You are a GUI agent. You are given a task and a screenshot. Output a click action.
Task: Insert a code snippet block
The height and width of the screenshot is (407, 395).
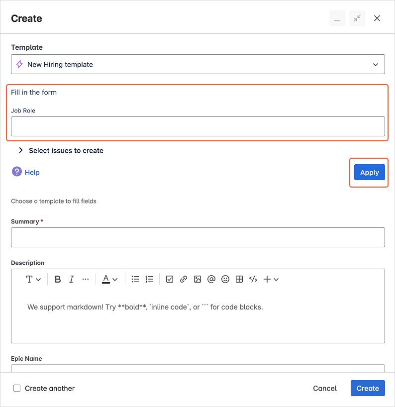[x=253, y=279]
